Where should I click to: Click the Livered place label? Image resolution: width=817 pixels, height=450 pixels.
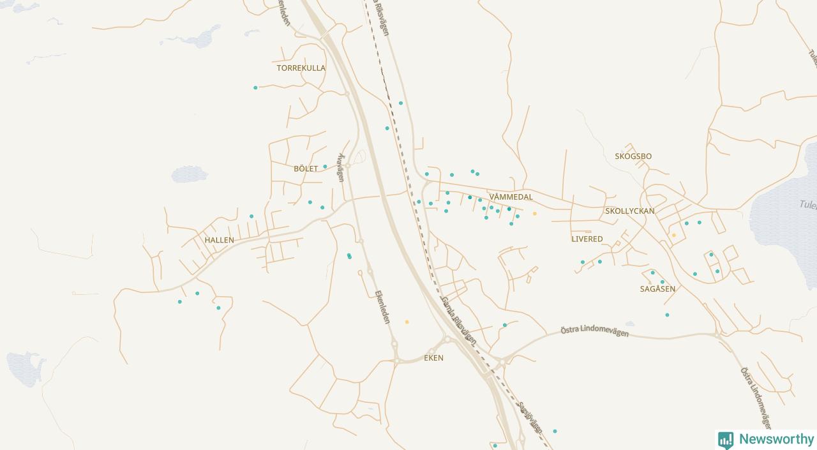587,239
